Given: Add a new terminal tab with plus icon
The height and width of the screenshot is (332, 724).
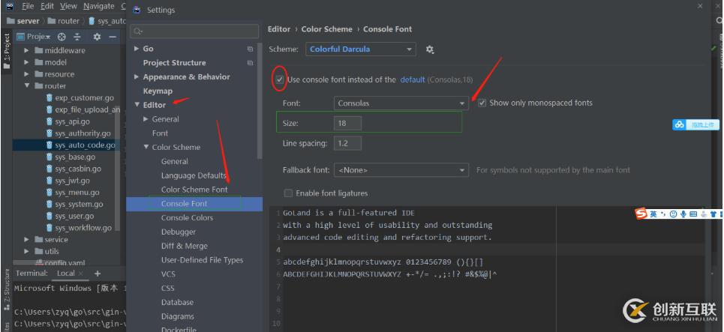Looking at the screenshot, I should point(98,274).
